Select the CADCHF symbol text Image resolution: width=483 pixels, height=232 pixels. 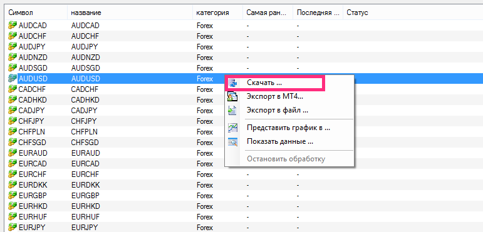click(33, 89)
